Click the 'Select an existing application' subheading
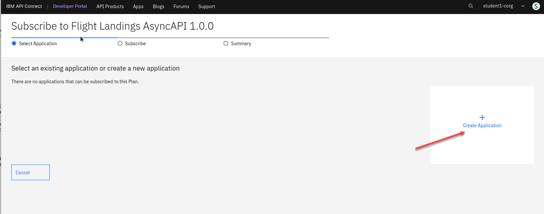The width and height of the screenshot is (544, 214). 95,68
